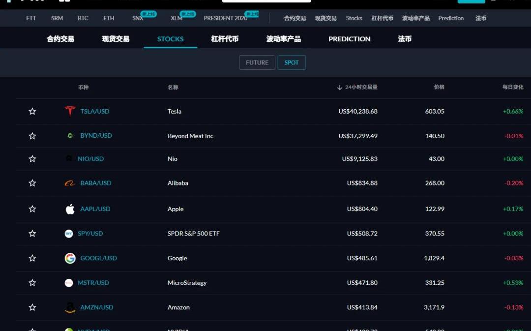The height and width of the screenshot is (331, 531).
Task: Toggle the star for NIO/USD
Action: tap(32, 159)
